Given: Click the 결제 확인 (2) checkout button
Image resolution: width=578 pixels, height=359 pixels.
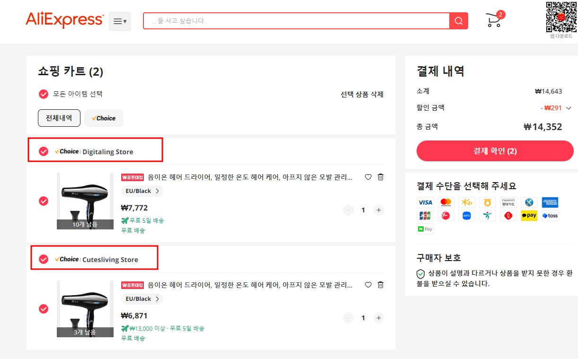Looking at the screenshot, I should [495, 151].
